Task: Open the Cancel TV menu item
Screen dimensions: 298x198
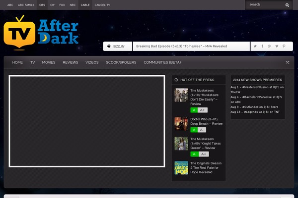Action: 102,5
